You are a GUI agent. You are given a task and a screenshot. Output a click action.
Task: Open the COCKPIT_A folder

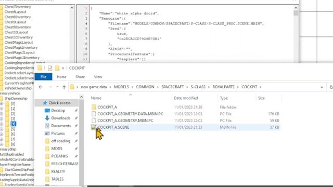[107, 107]
